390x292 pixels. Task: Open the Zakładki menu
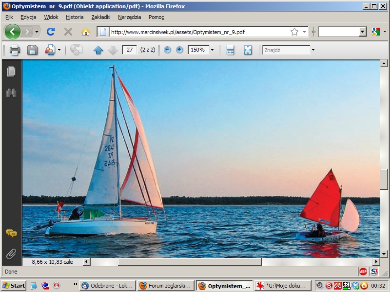coord(100,17)
